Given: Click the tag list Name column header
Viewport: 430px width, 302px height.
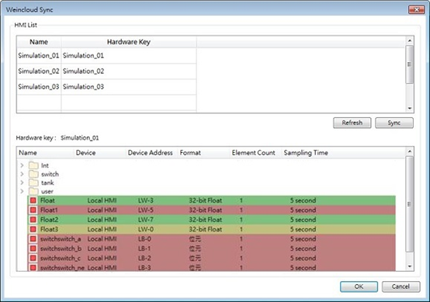Looking at the screenshot, I should (45, 153).
